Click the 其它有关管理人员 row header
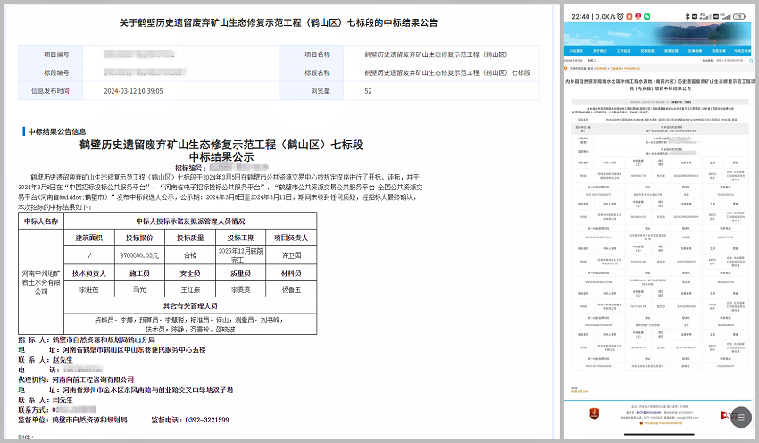The height and width of the screenshot is (443, 759). coord(190,306)
